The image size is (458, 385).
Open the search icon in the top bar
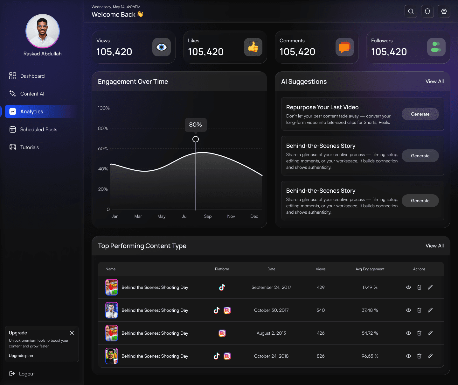(x=411, y=11)
